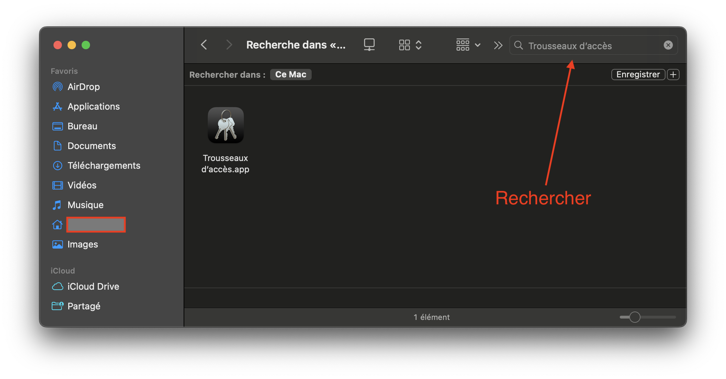The height and width of the screenshot is (379, 726).
Task: Clear the search field with the X
Action: 668,45
